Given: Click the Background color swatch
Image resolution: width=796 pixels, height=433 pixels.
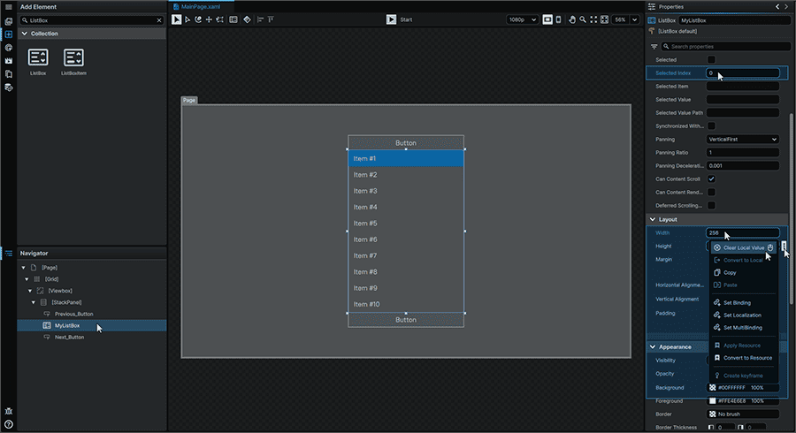Looking at the screenshot, I should coord(712,387).
